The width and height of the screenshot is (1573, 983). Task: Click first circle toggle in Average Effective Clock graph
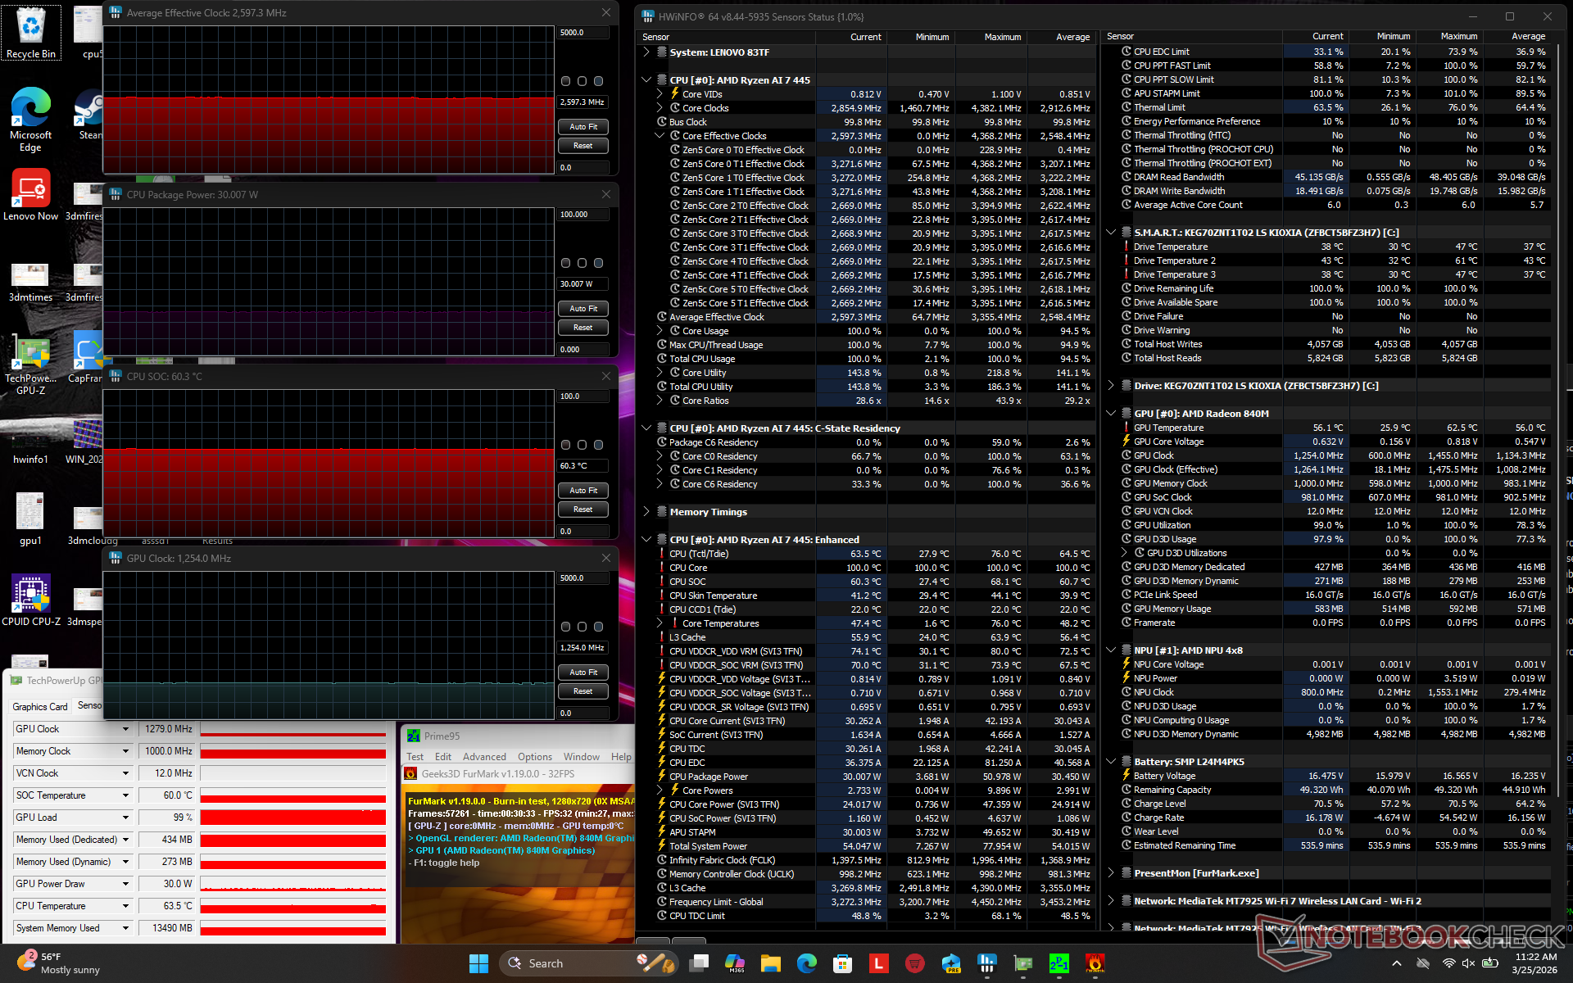565,81
